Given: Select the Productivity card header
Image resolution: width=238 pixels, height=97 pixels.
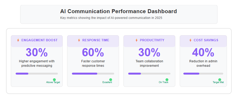Looking at the screenshot, I should coord(149,41).
